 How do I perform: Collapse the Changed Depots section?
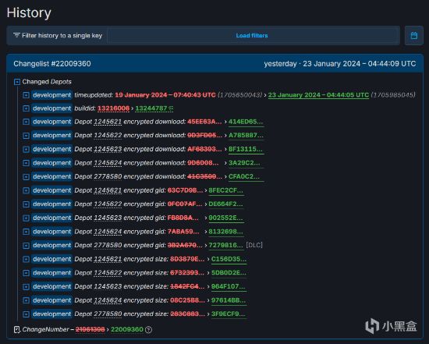point(17,82)
